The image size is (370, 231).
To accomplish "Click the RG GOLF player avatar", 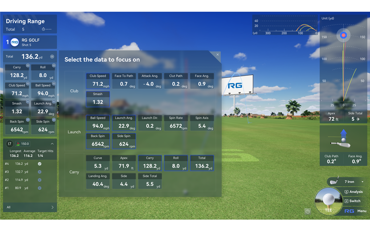I will 14,42.
